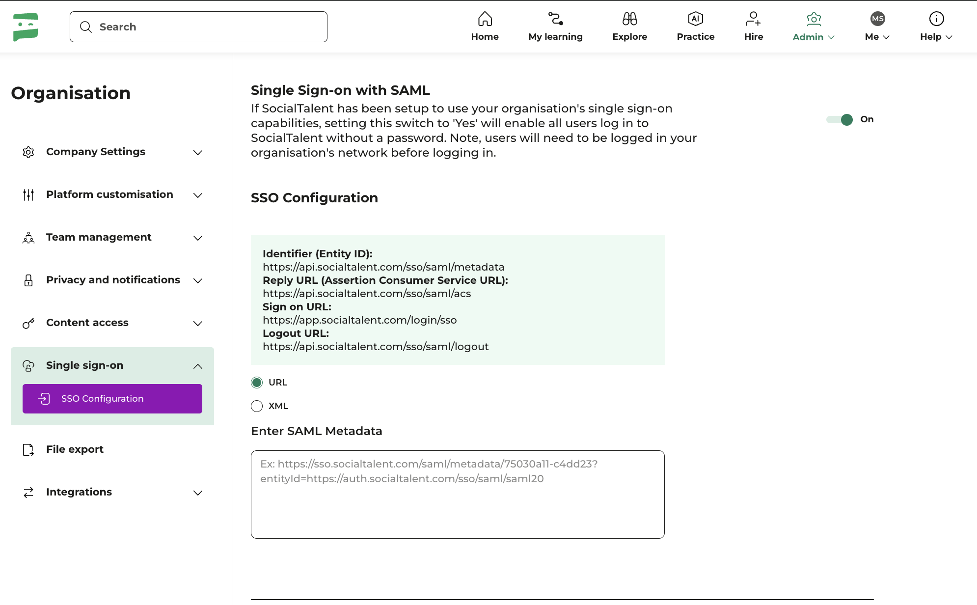
Task: Click the Single sign-on cloud lock icon
Action: click(28, 366)
